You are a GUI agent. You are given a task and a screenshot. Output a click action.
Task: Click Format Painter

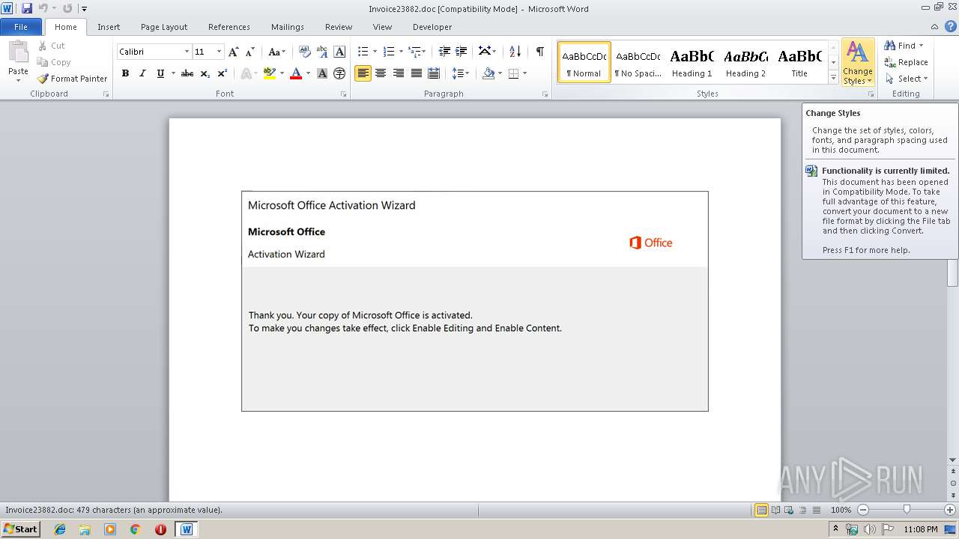click(73, 79)
